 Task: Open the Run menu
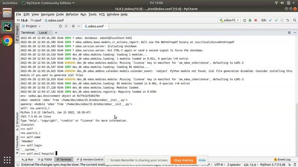[x=83, y=14]
